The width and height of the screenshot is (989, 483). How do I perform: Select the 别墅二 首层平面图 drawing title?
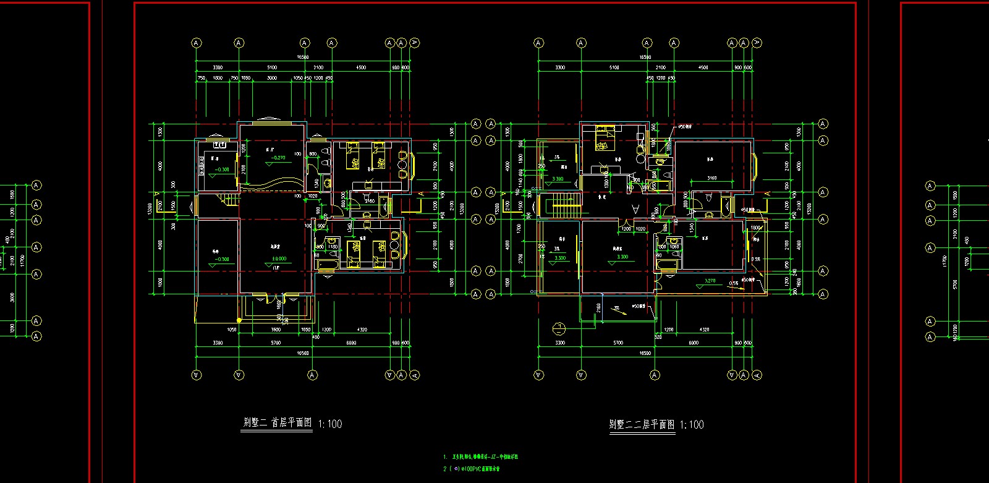(x=276, y=424)
